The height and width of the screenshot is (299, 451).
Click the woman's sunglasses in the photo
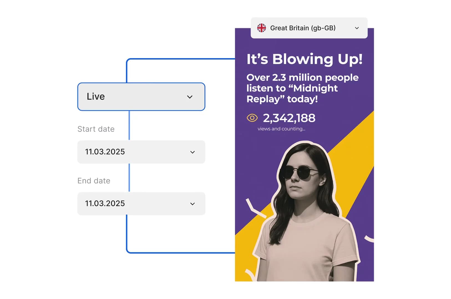[x=298, y=173]
